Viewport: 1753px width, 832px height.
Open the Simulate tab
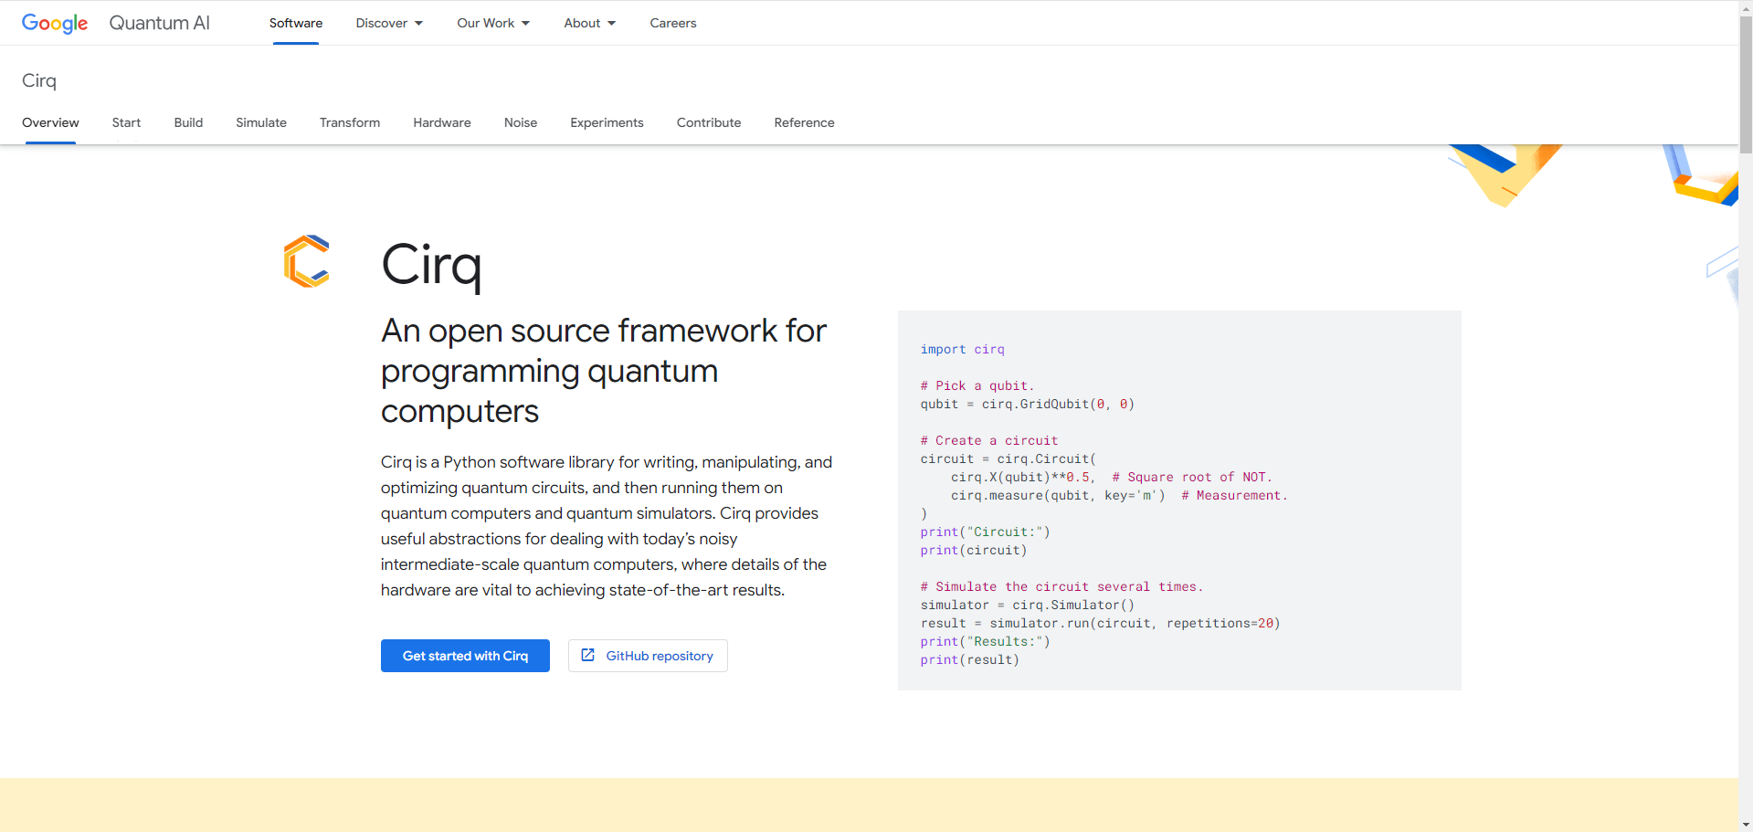(261, 122)
